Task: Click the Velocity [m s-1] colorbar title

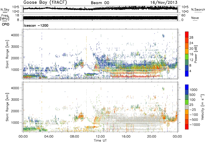Action: coord(202,107)
